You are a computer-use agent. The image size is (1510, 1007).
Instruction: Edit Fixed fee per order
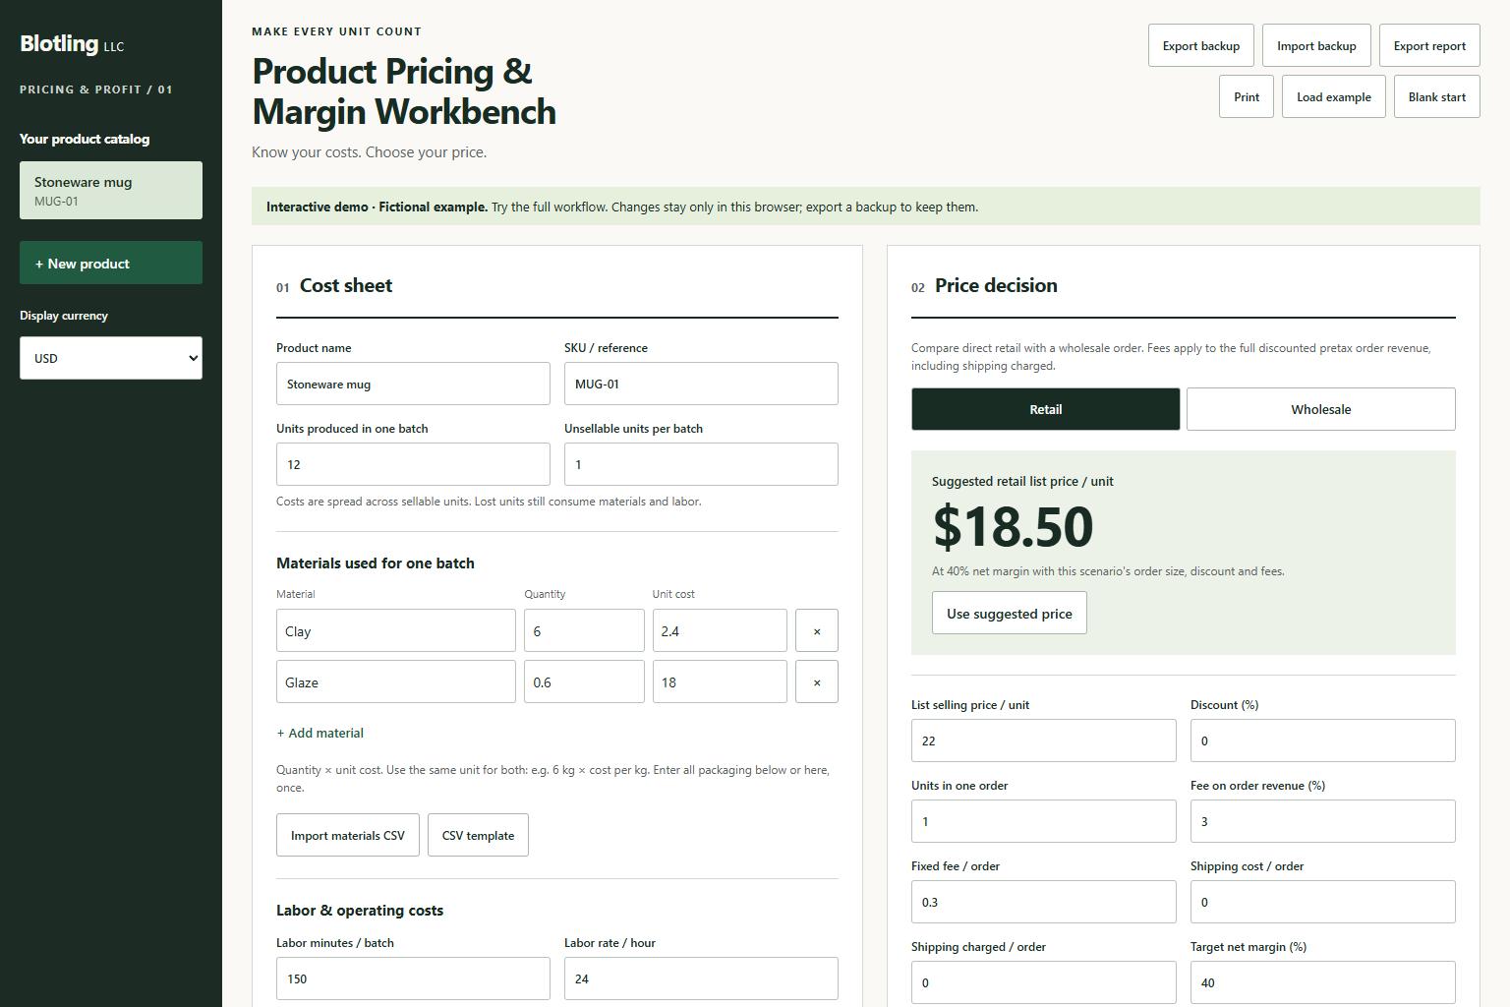1044,902
